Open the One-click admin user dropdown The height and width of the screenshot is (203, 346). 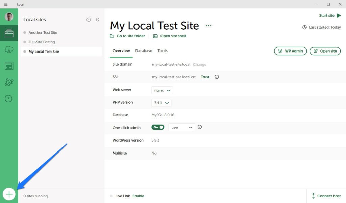[181, 127]
